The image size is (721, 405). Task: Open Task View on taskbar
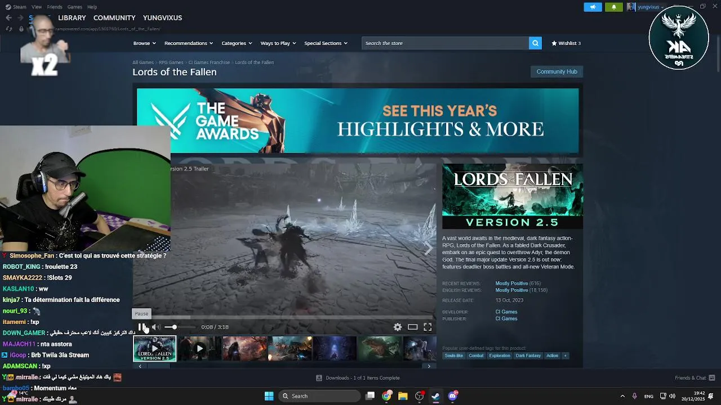tap(370, 396)
